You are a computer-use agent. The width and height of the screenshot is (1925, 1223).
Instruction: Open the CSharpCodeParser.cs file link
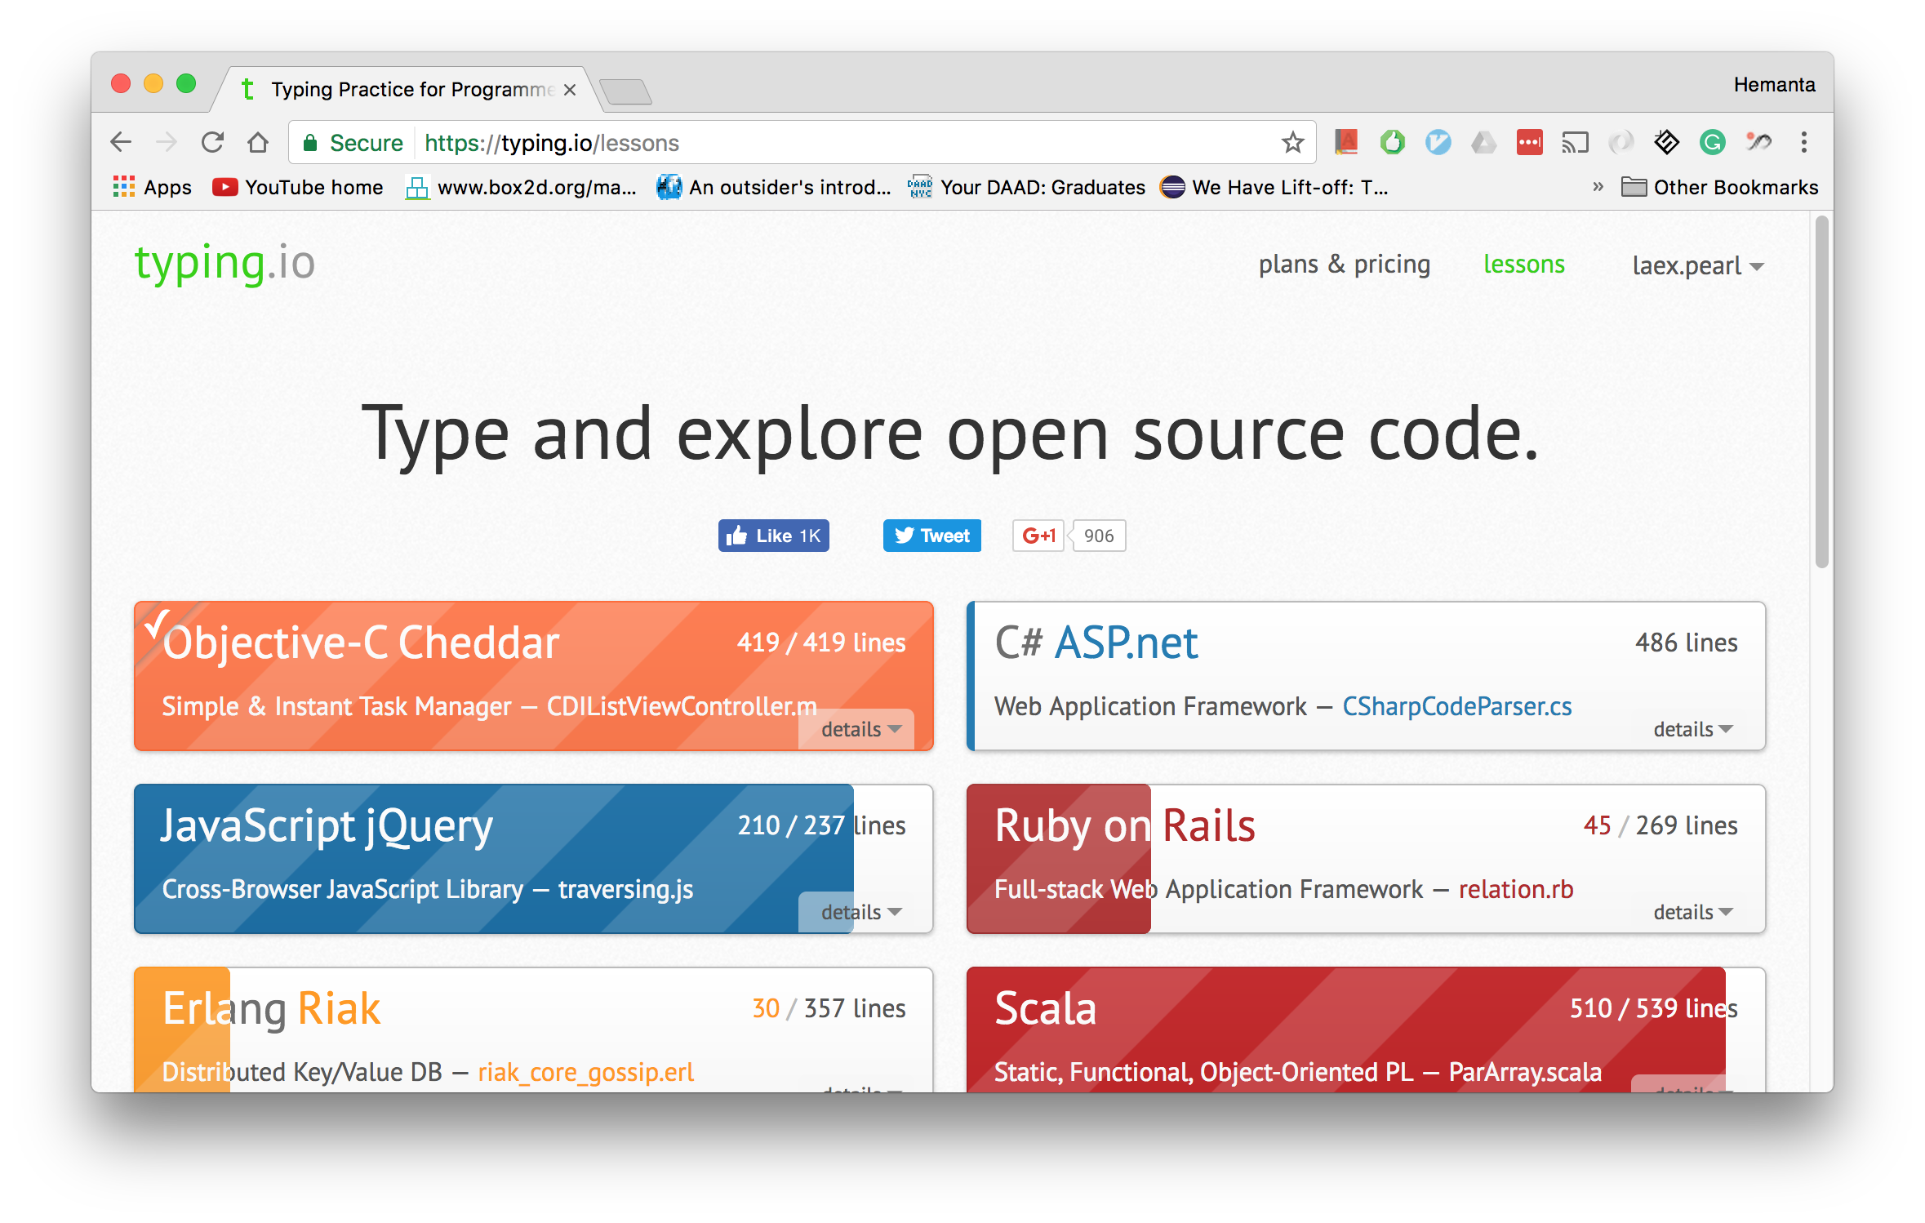coord(1457,706)
